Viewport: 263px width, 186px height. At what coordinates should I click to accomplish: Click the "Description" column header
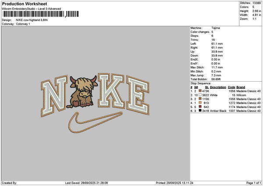[x=218, y=87]
